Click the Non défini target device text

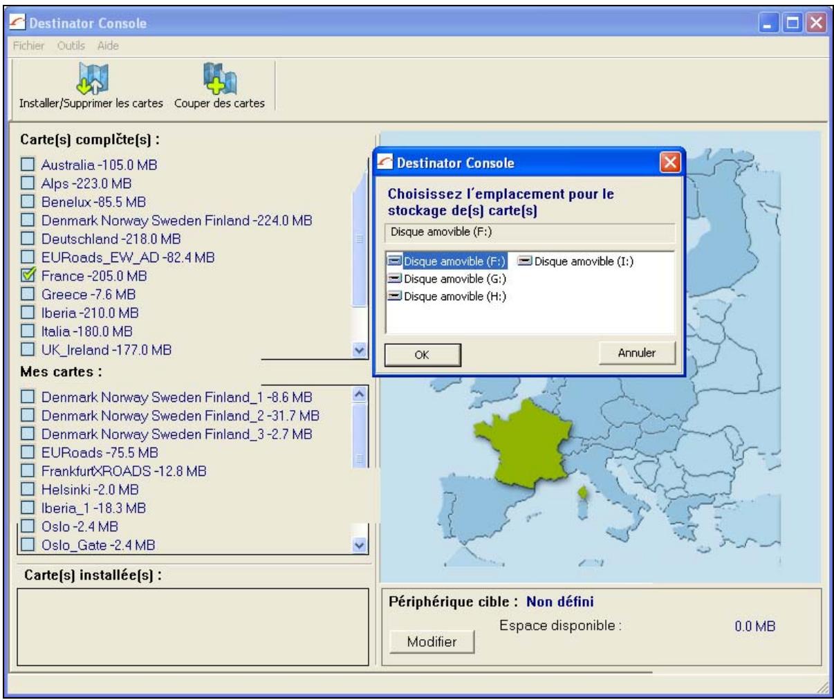point(559,602)
